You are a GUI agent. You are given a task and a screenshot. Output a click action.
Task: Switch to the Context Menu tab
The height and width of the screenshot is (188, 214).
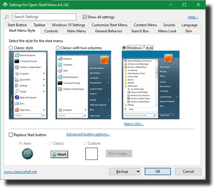[145, 25]
